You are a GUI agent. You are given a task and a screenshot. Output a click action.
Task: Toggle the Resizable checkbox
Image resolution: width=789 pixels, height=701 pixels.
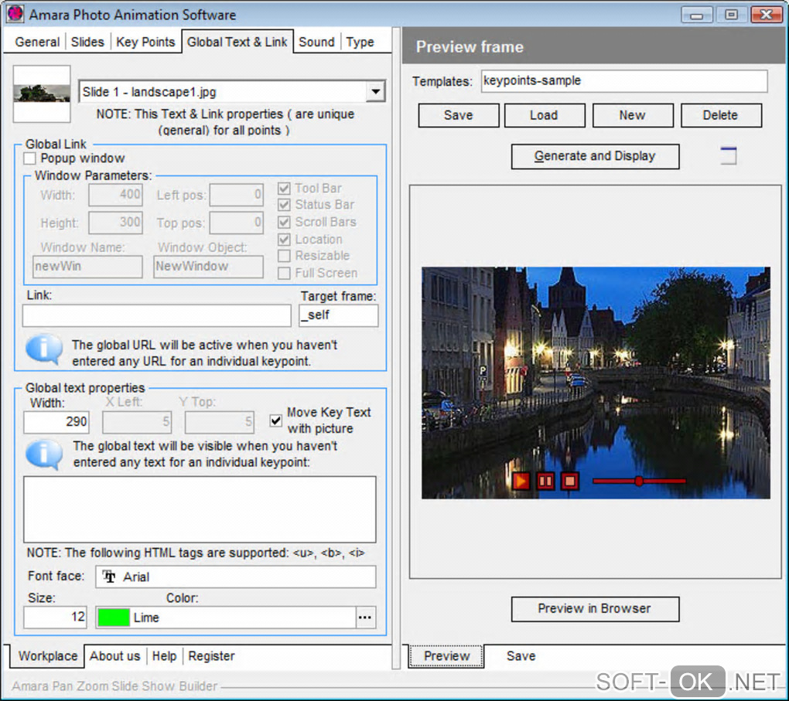pos(285,256)
